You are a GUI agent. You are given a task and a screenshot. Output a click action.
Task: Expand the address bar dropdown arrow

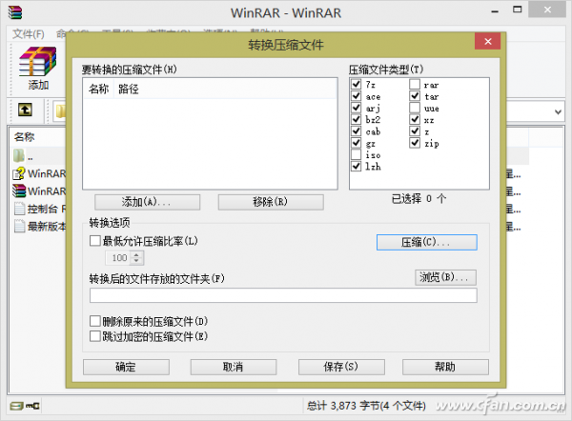pyautogui.click(x=558, y=111)
